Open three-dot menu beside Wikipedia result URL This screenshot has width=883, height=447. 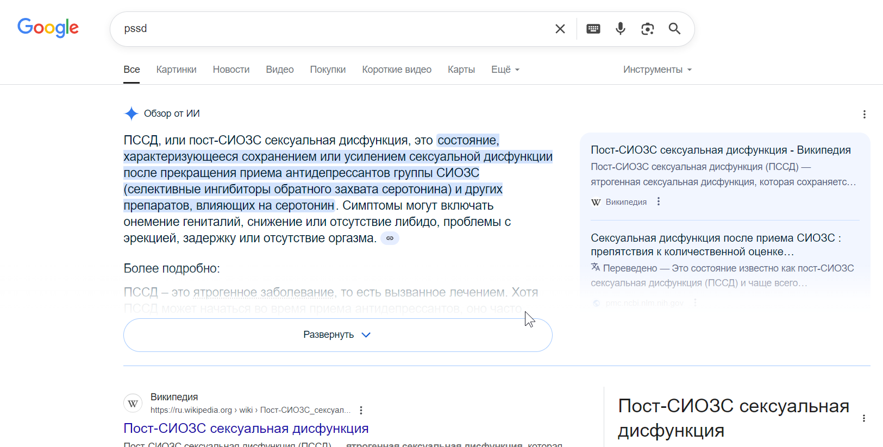point(361,410)
